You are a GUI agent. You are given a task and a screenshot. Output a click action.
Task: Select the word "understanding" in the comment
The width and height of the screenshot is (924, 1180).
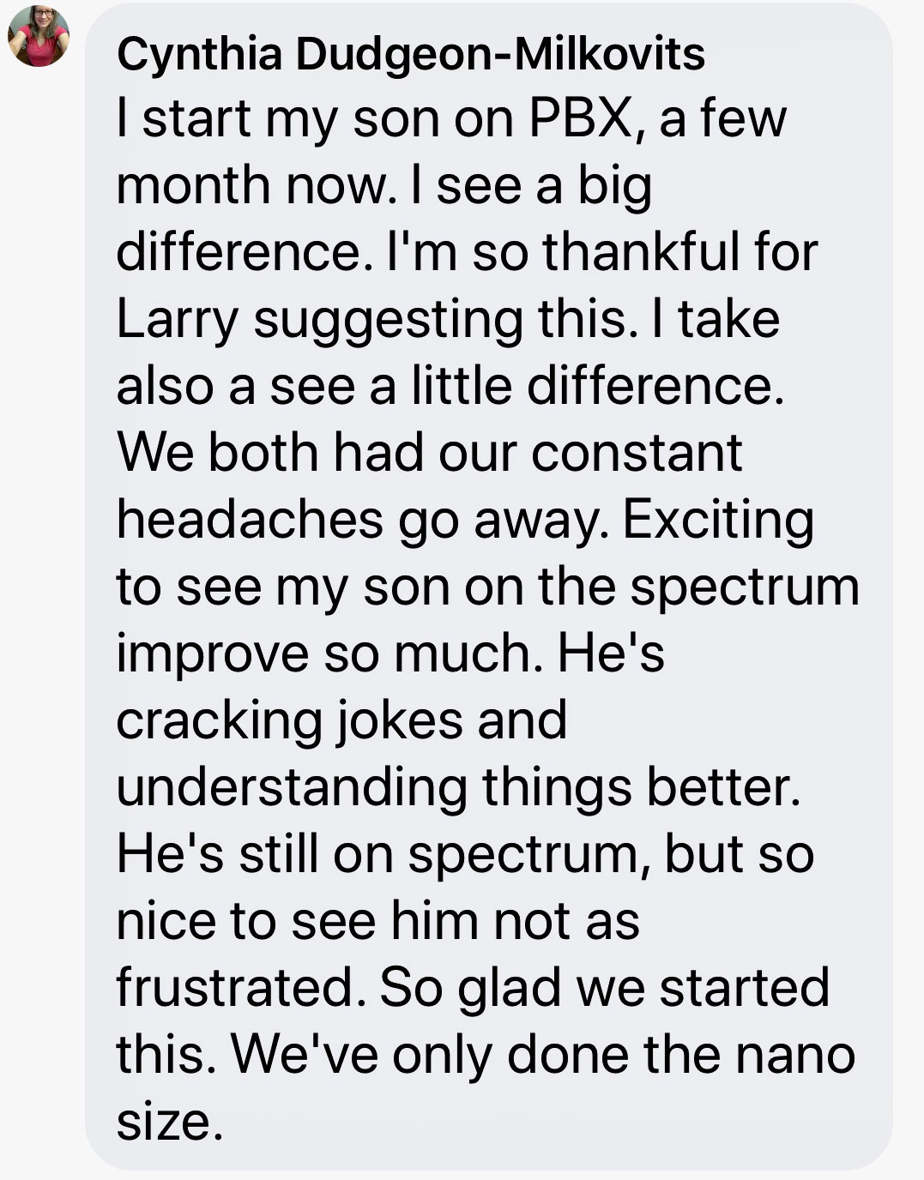pos(291,787)
